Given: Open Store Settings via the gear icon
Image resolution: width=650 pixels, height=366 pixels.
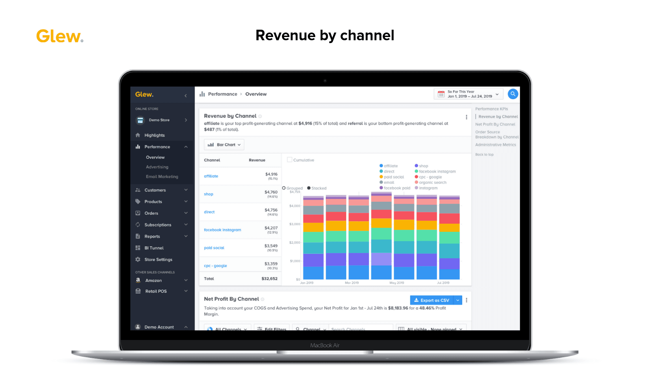Looking at the screenshot, I should 139,259.
